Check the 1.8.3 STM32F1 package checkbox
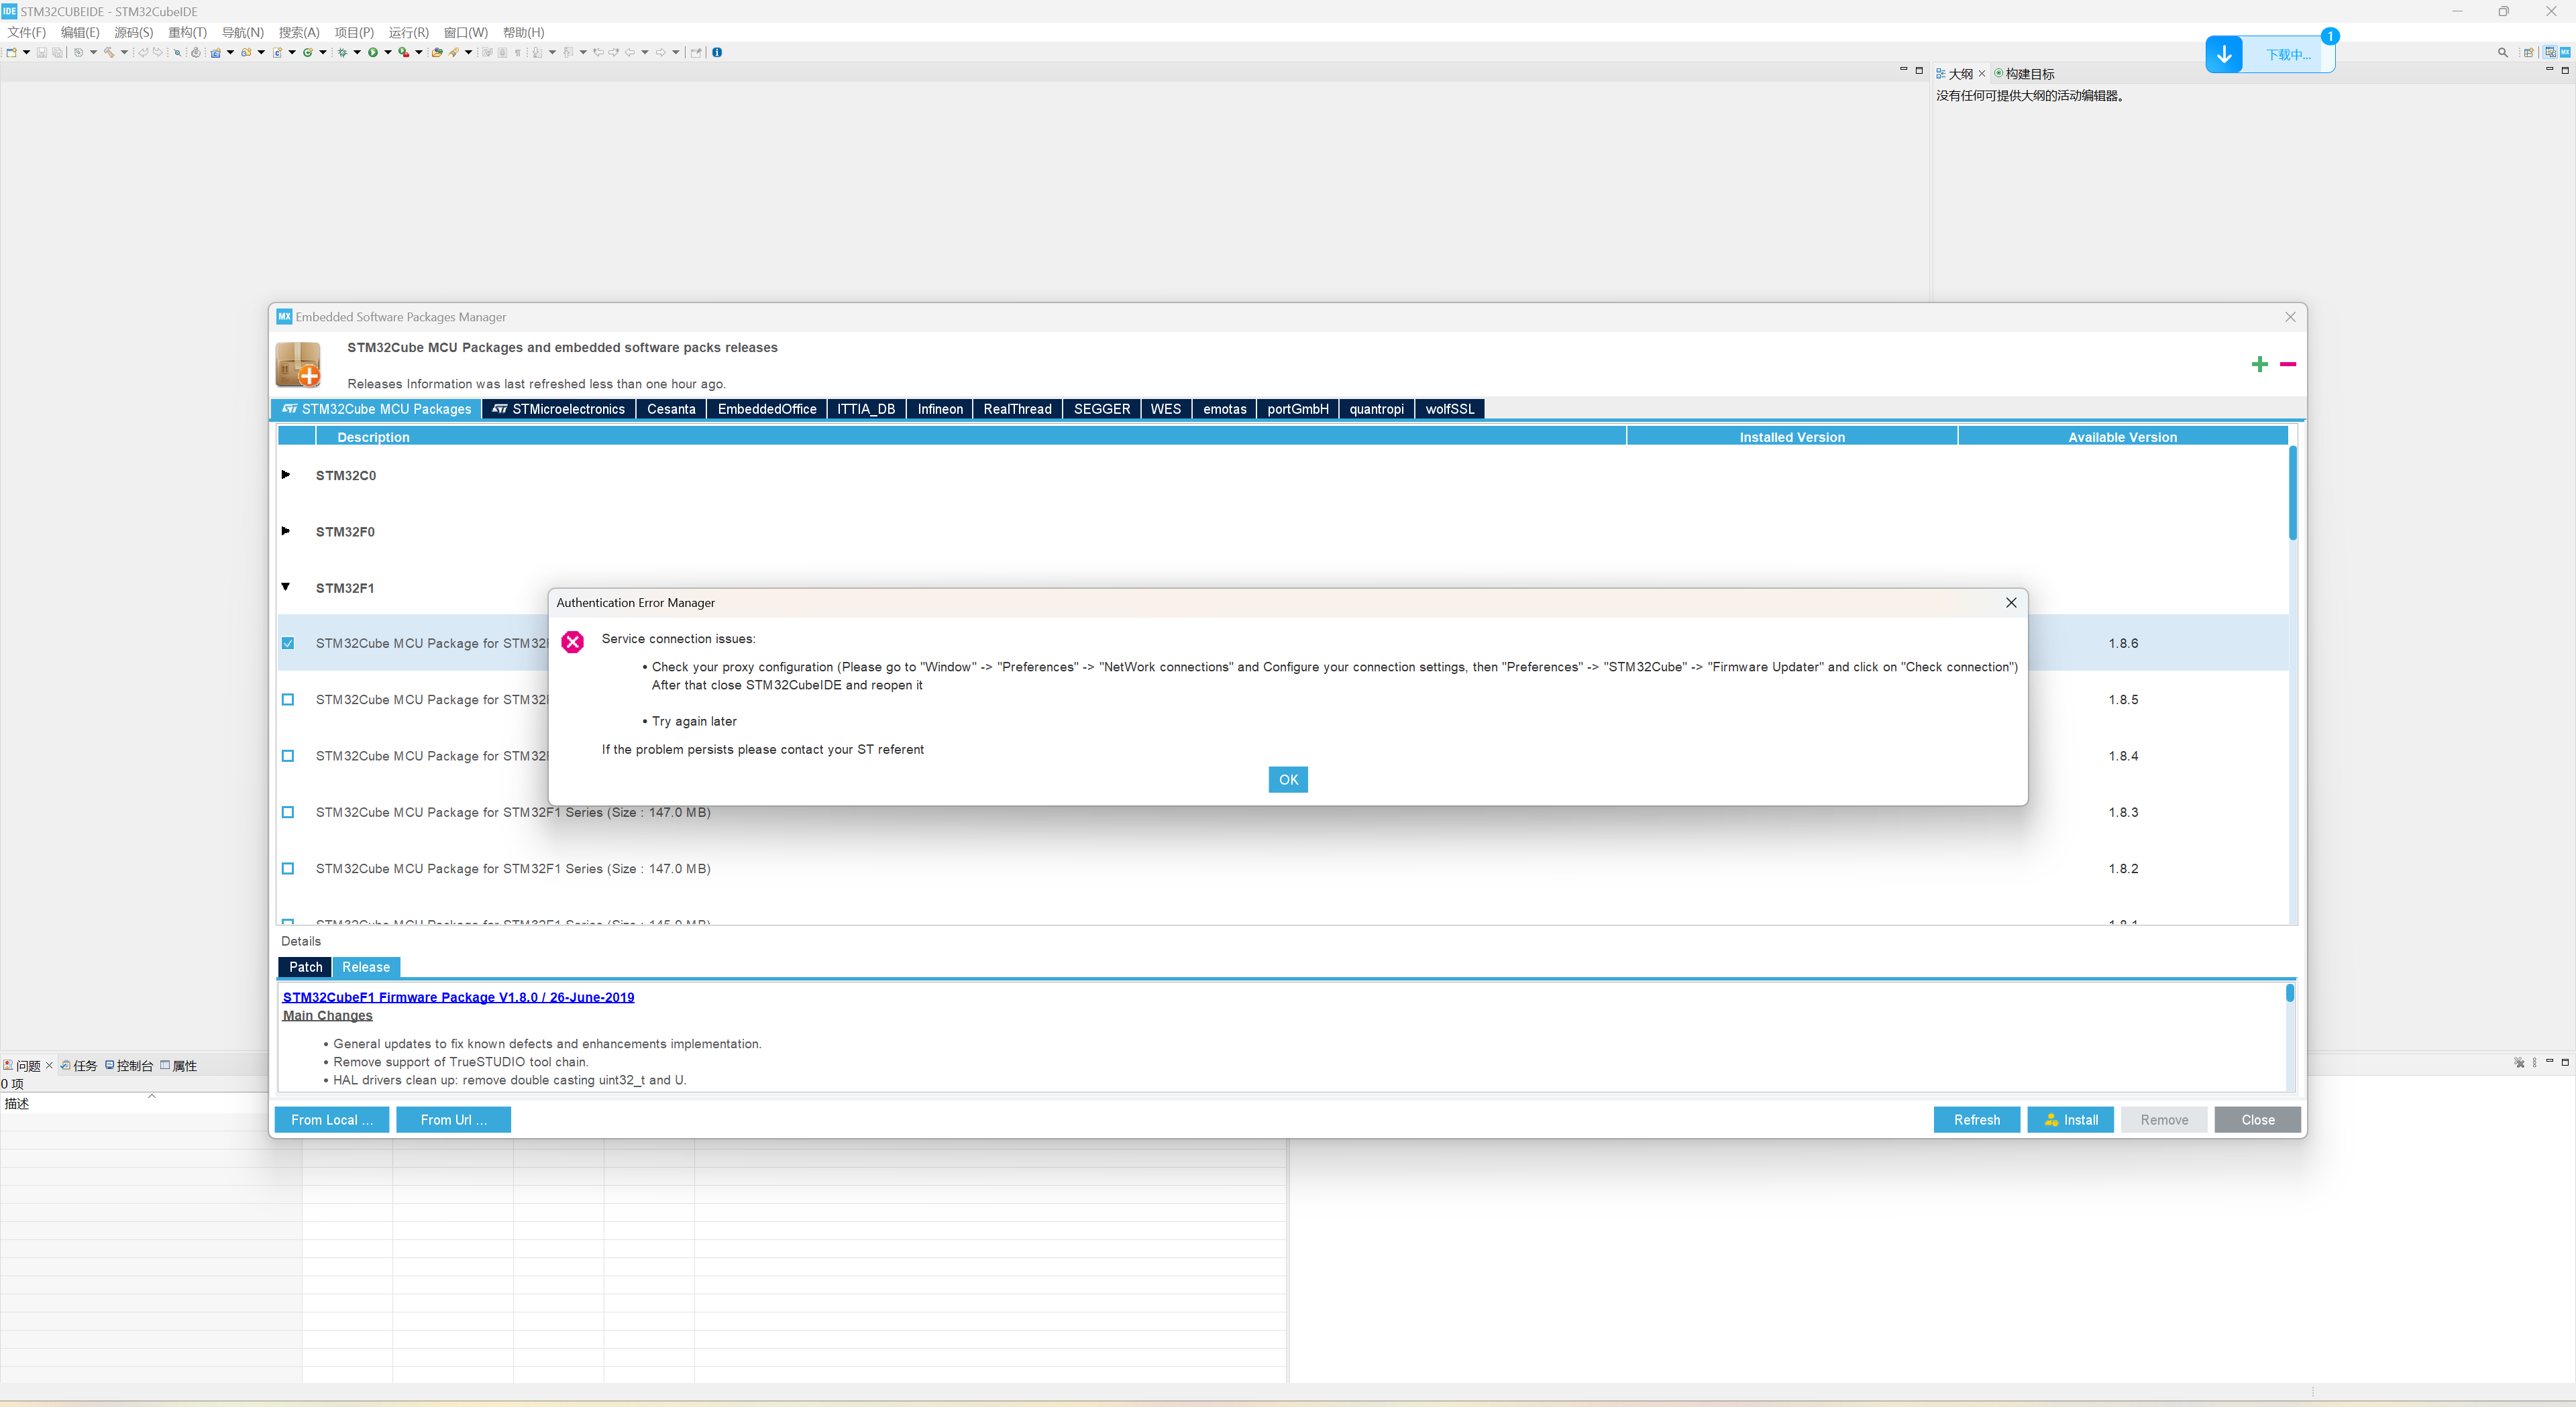 click(288, 812)
